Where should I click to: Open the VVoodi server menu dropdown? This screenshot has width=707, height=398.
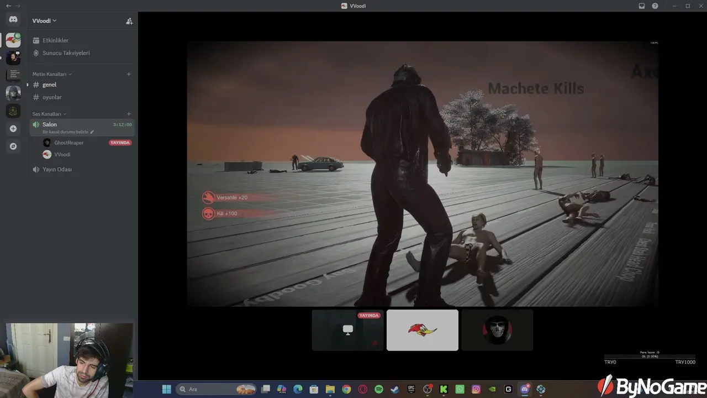pos(44,21)
